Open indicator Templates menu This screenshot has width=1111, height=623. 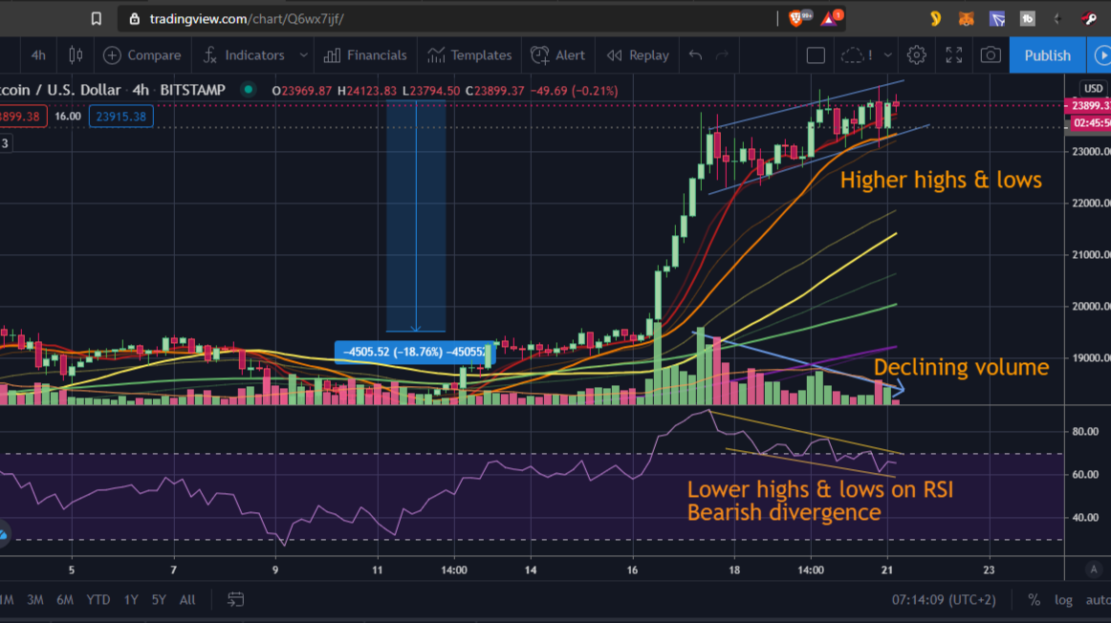coord(470,55)
